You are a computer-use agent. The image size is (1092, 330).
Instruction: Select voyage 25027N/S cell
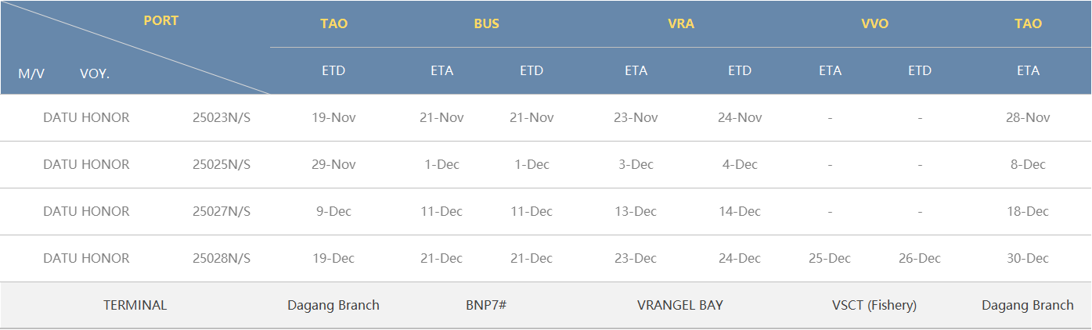point(222,211)
